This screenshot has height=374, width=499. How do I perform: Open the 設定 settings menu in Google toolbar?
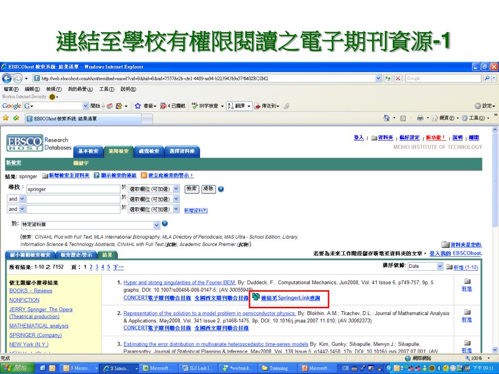[x=485, y=106]
